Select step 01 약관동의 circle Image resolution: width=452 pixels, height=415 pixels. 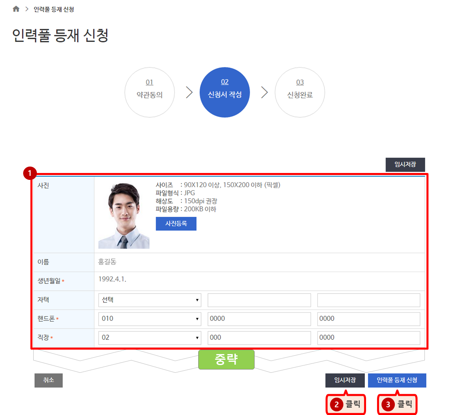coord(150,93)
